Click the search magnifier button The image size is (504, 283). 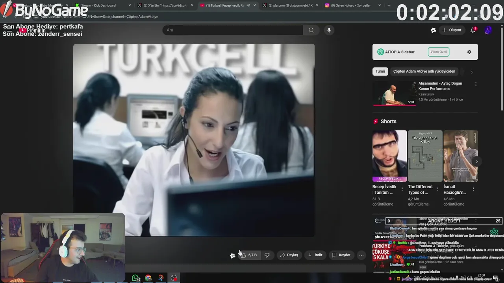tap(311, 30)
